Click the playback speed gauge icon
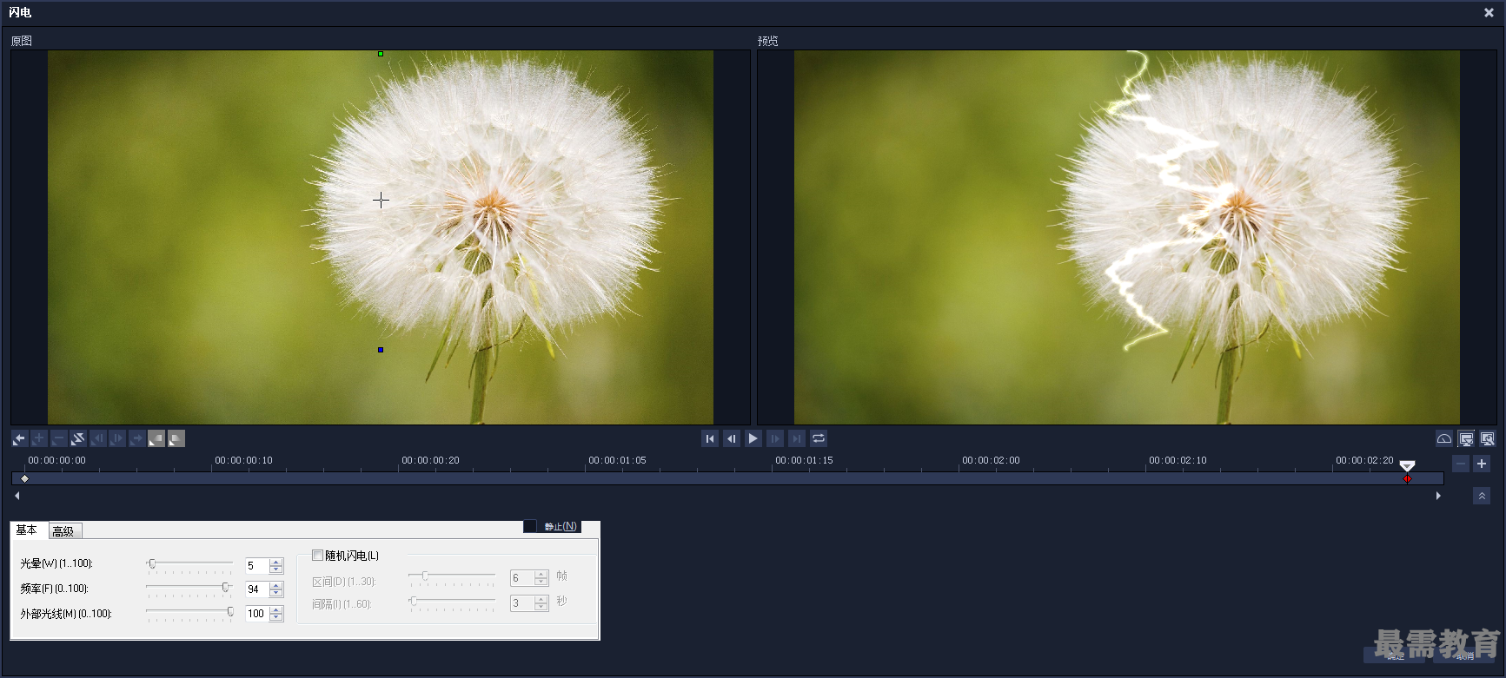 point(1443,439)
